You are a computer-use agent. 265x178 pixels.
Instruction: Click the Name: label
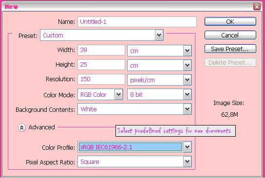tap(66, 21)
